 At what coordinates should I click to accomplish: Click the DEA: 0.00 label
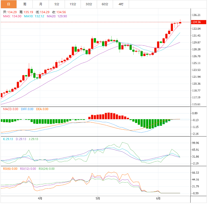[42, 109]
